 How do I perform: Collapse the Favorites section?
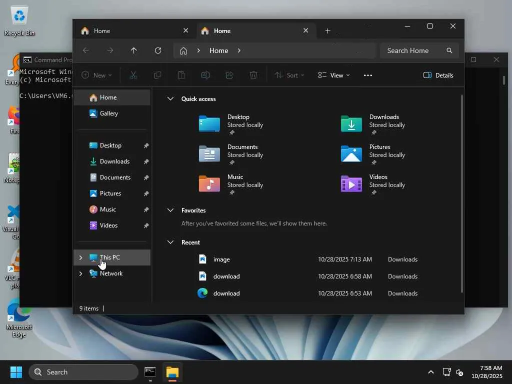(170, 210)
